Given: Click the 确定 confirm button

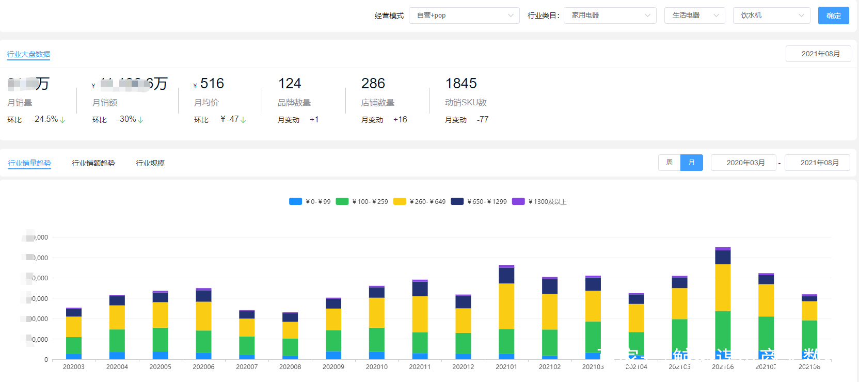Looking at the screenshot, I should click(x=833, y=15).
